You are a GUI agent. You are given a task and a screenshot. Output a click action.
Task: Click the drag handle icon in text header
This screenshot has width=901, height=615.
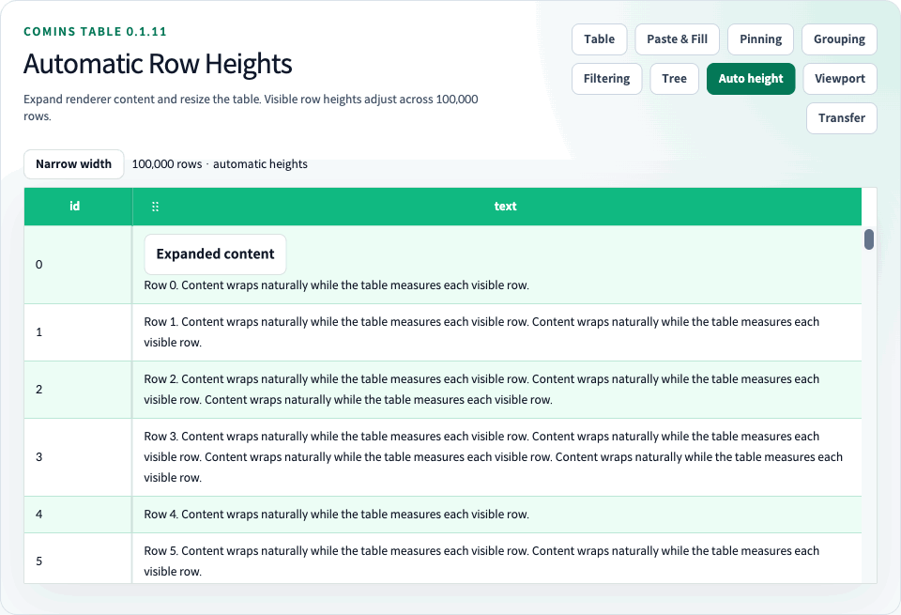click(x=155, y=207)
